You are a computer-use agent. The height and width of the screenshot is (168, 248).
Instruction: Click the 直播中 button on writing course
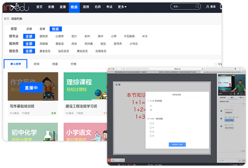coord(31,88)
